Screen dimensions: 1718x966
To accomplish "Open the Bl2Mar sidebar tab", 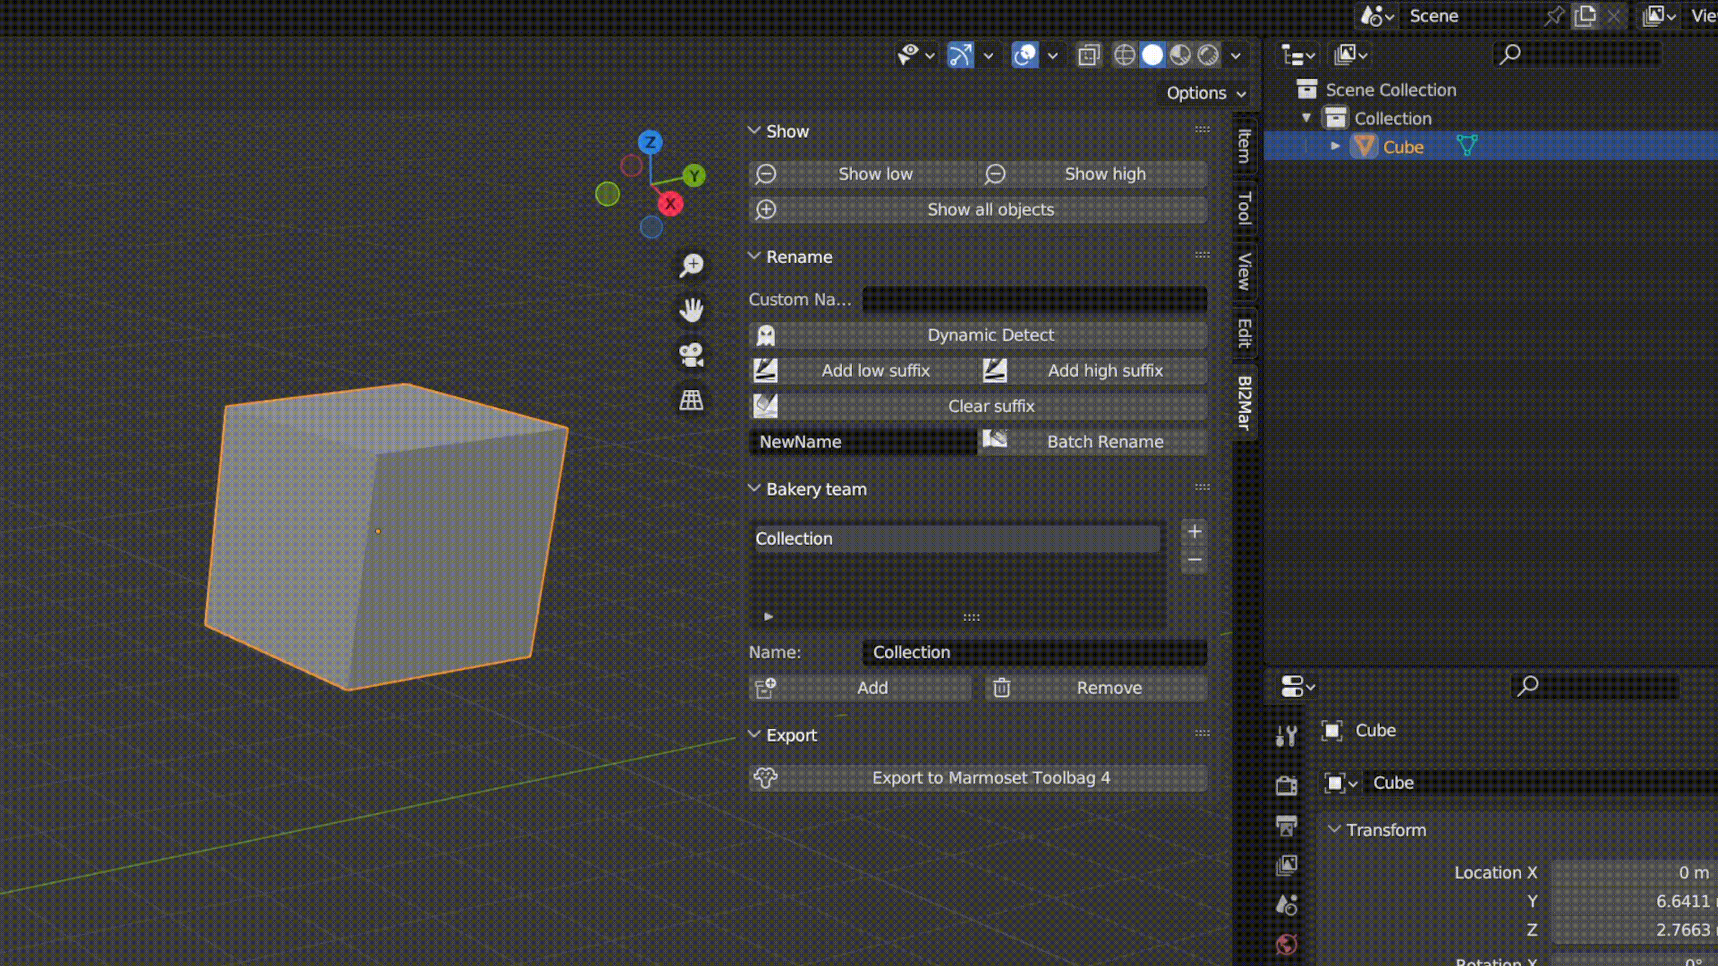I will [1242, 403].
